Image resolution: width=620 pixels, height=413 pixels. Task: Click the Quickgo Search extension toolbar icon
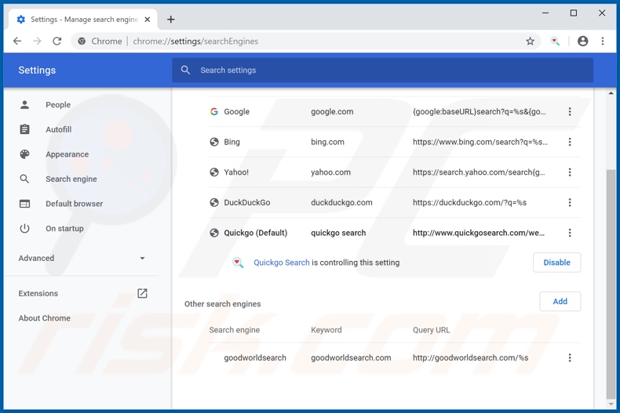point(556,42)
